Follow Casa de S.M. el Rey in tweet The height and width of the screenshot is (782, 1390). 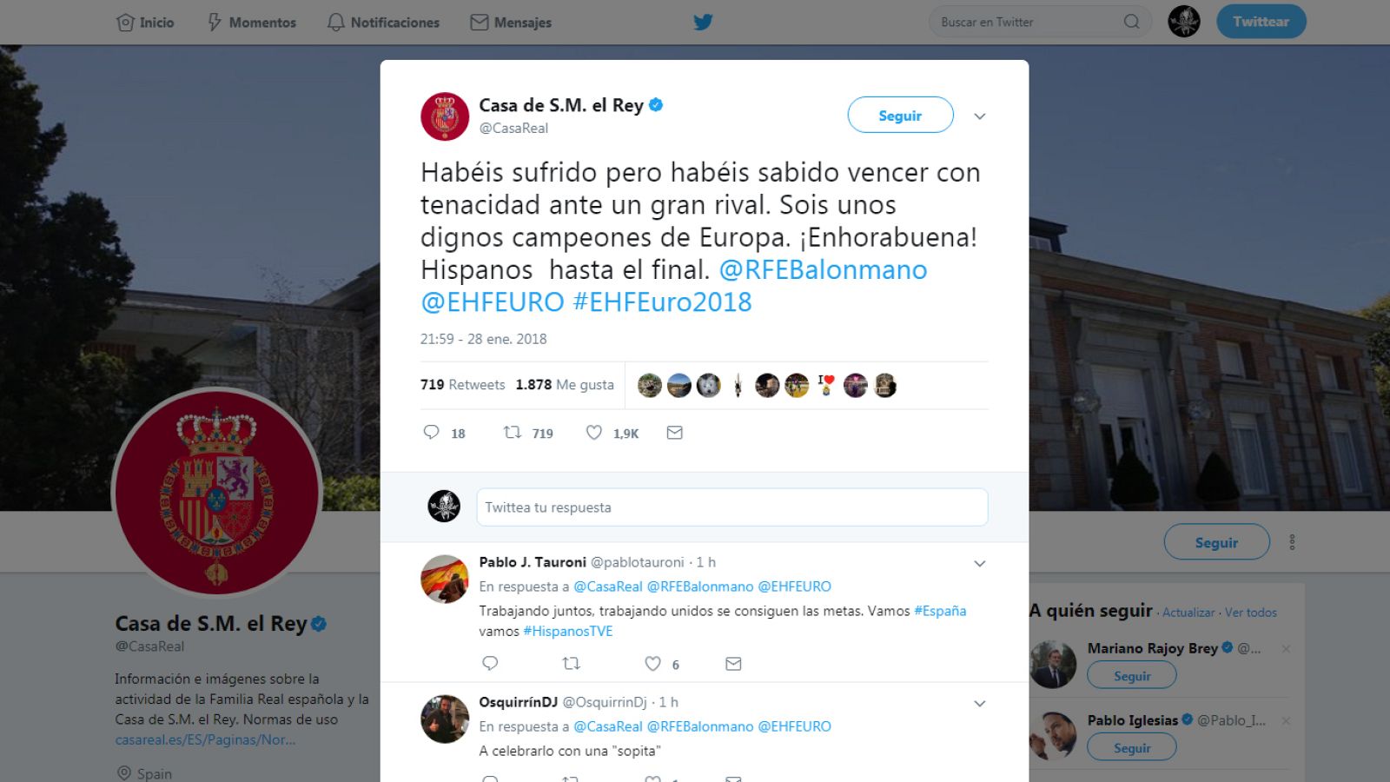pyautogui.click(x=900, y=115)
